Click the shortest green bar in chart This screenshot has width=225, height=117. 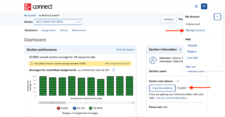coord(101,87)
